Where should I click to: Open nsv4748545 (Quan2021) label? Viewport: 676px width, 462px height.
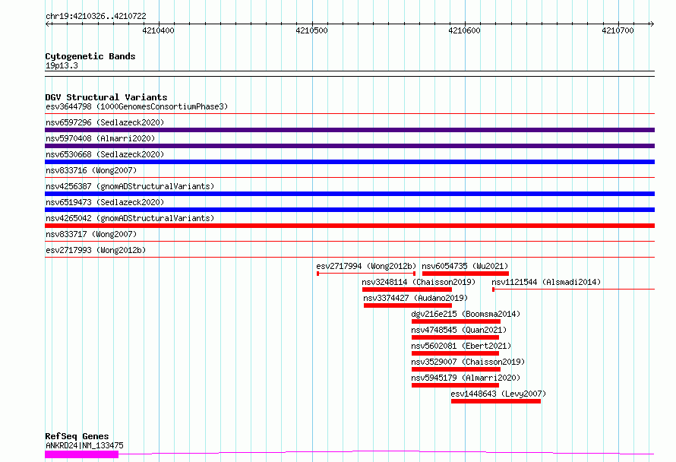[459, 330]
